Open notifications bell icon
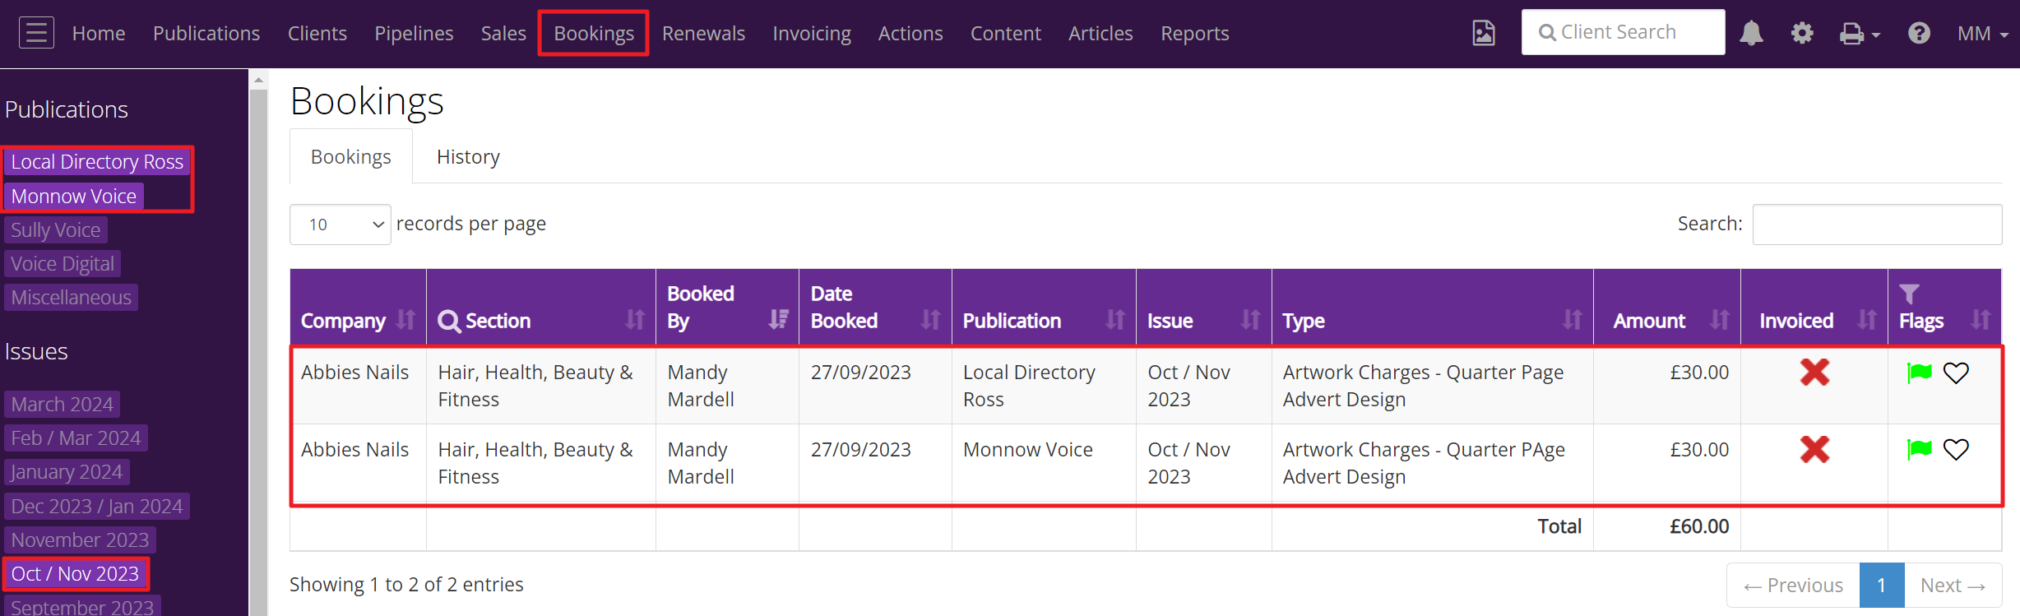 1751,33
